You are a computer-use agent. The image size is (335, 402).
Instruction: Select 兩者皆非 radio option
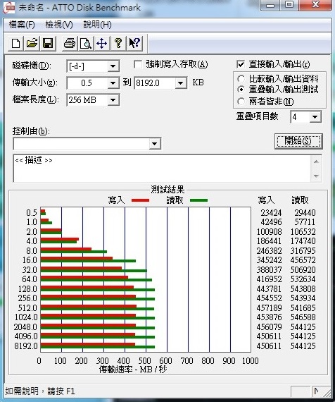[x=241, y=102]
